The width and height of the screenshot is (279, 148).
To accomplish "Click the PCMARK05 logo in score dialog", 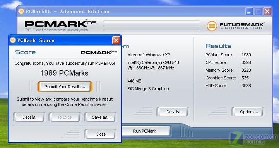I will [x=99, y=52].
